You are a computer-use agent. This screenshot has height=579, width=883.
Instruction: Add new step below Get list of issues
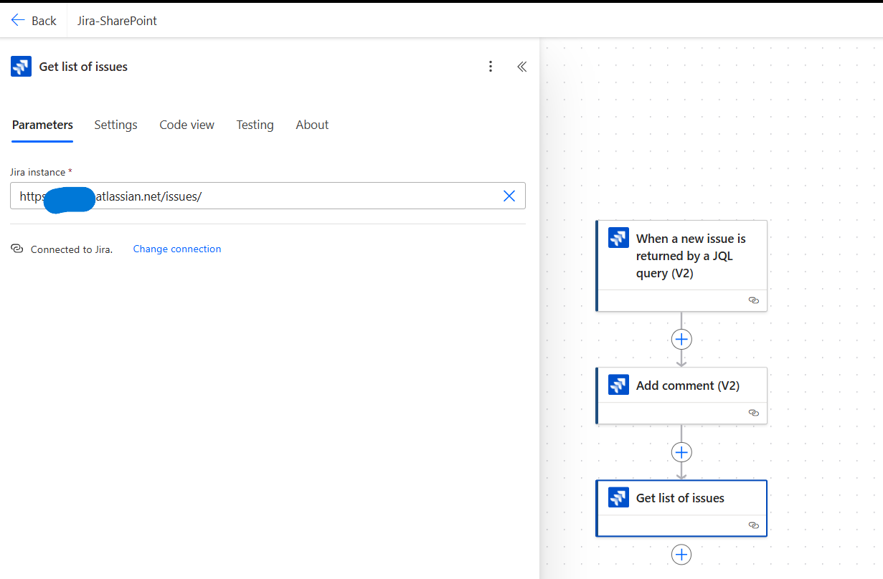681,555
